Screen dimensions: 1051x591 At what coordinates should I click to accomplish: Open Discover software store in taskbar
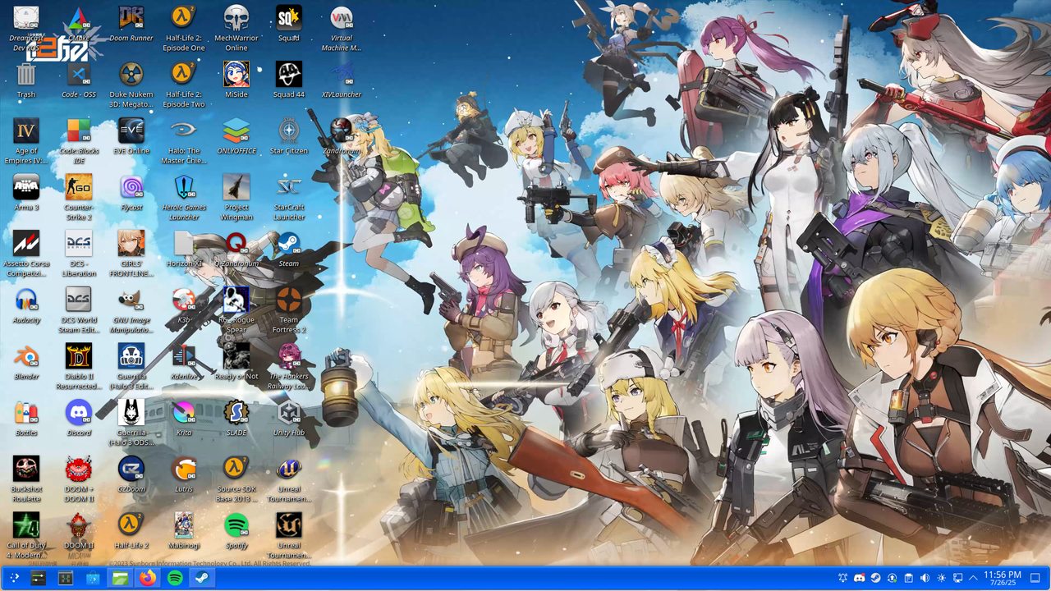93,579
